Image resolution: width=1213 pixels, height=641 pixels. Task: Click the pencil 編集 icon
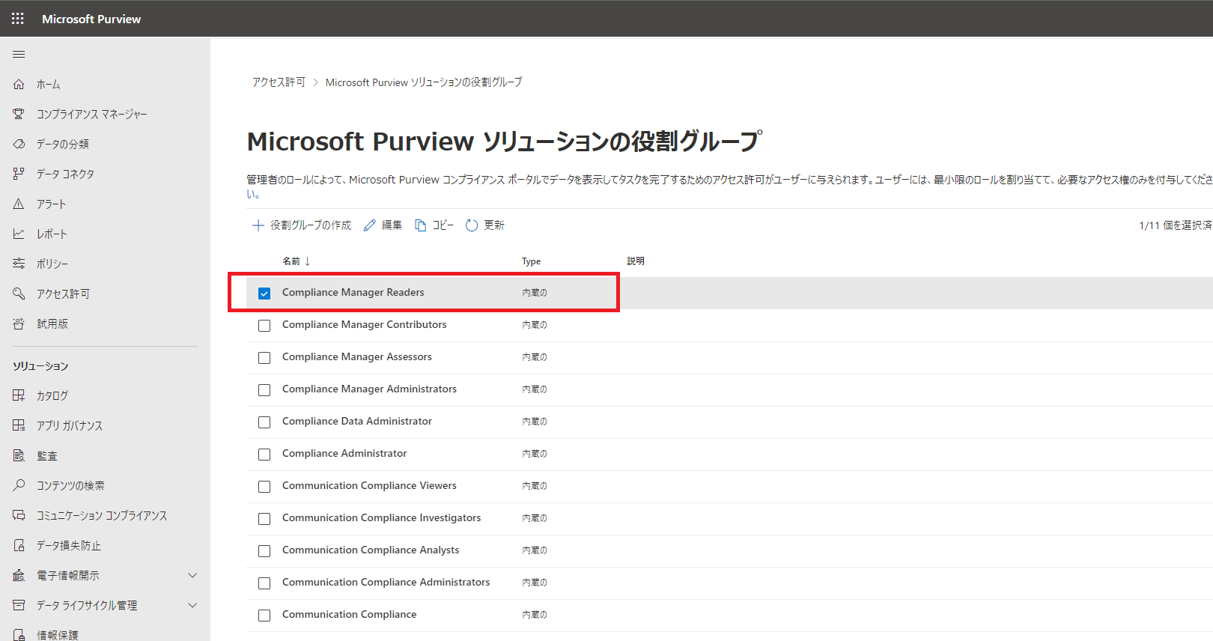(x=369, y=225)
